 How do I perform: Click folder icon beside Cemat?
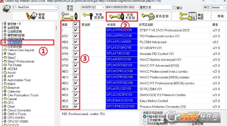point(5,99)
